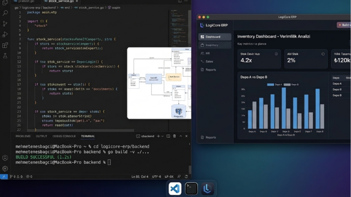Open the Search view in VS Code
The height and width of the screenshot is (197, 351).
coord(5,13)
